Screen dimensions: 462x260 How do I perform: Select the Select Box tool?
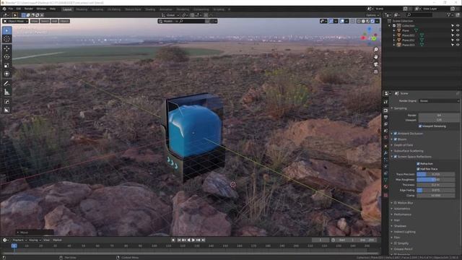(6, 30)
